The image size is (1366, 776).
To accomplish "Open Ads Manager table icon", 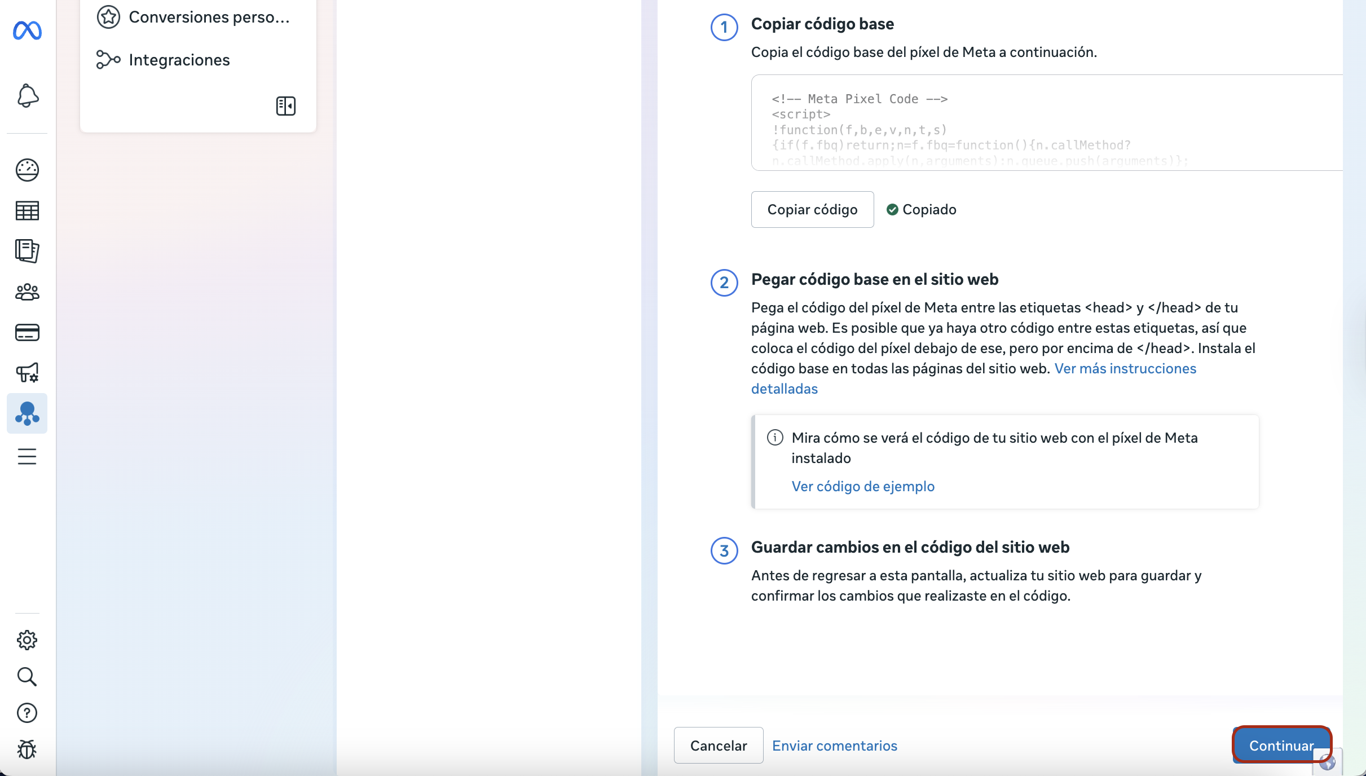I will 27,210.
